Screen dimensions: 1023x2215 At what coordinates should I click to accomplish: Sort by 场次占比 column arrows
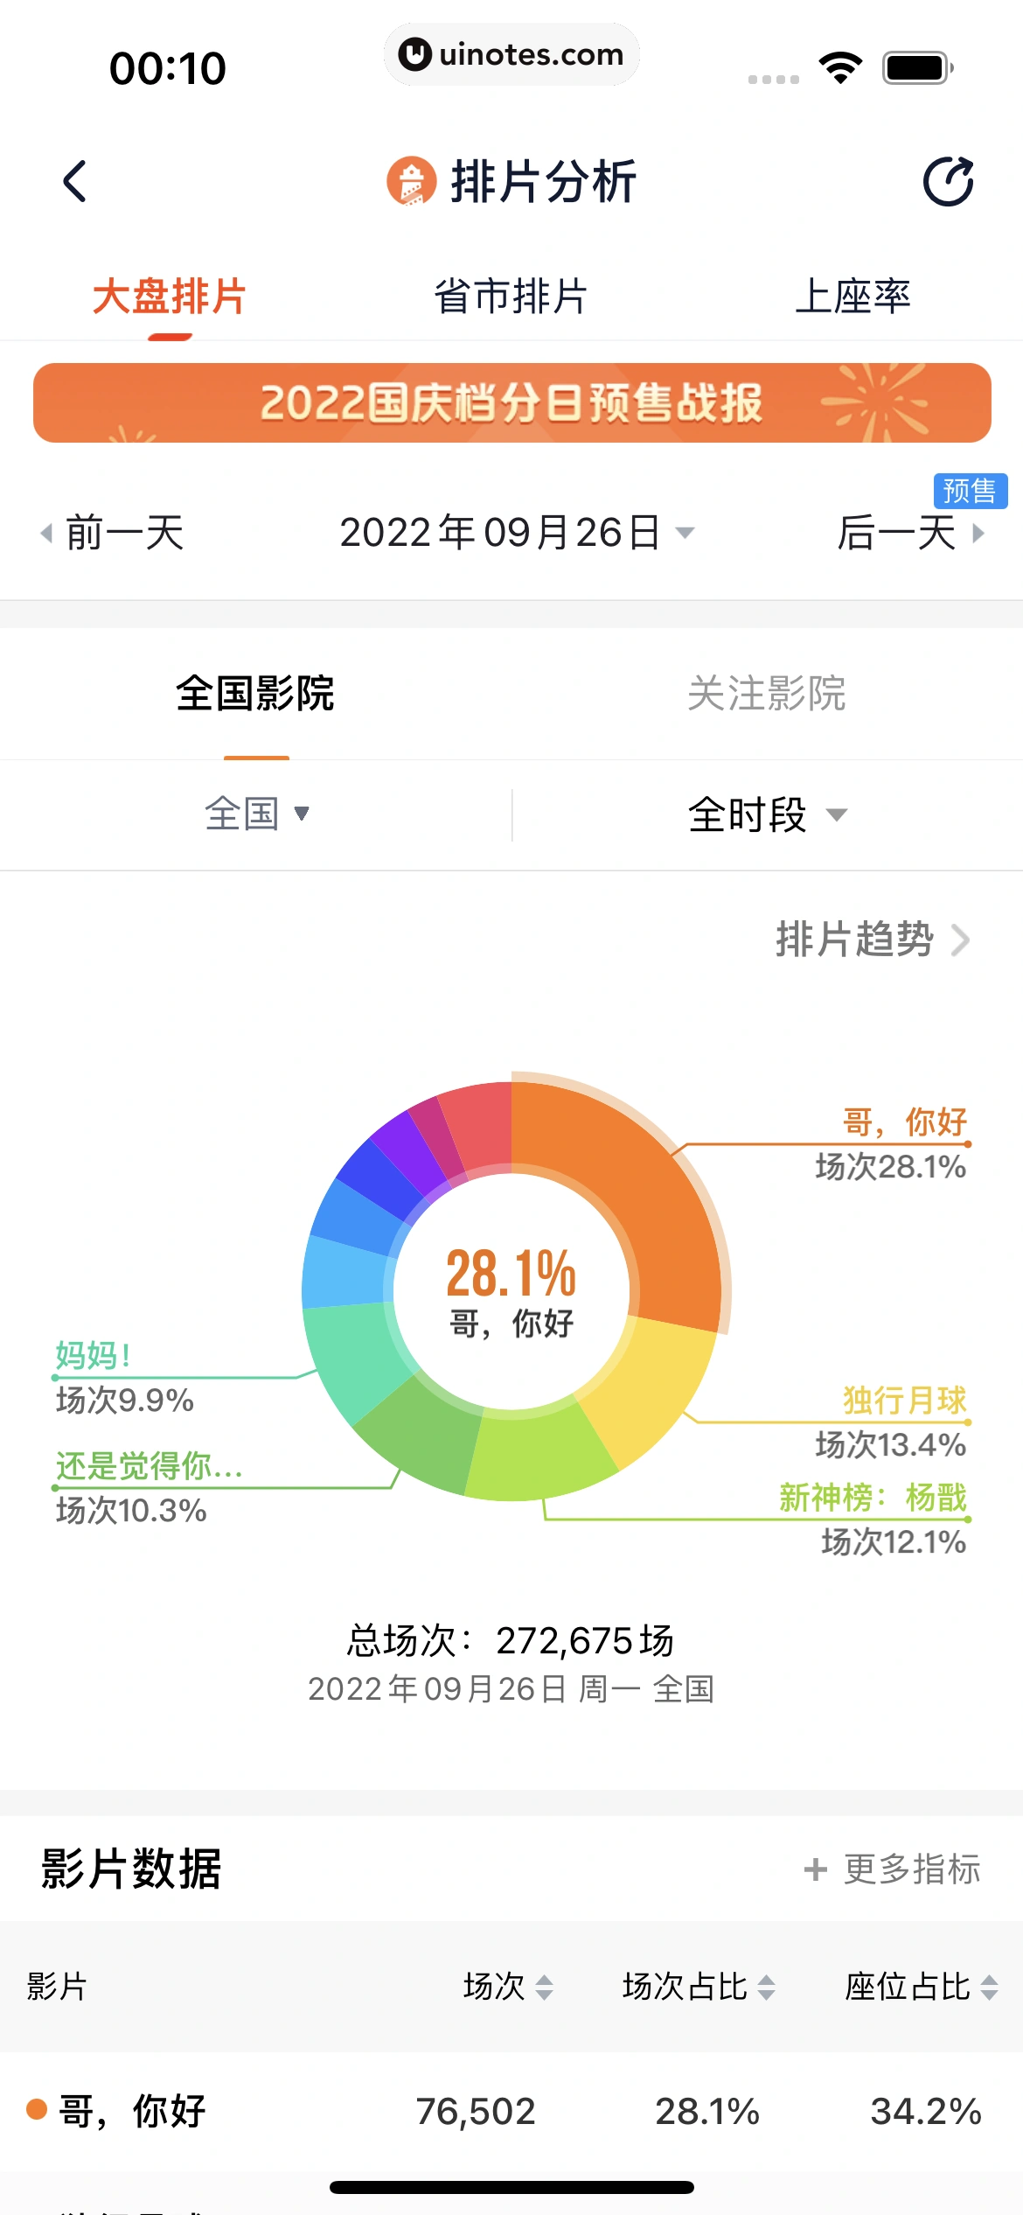pos(766,1987)
